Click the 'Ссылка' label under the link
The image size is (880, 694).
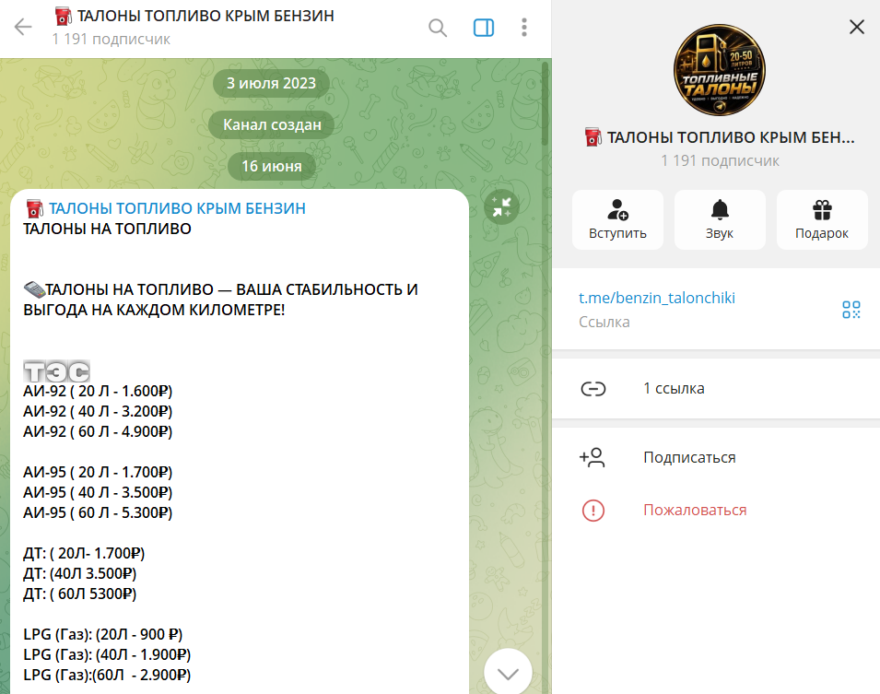point(604,322)
